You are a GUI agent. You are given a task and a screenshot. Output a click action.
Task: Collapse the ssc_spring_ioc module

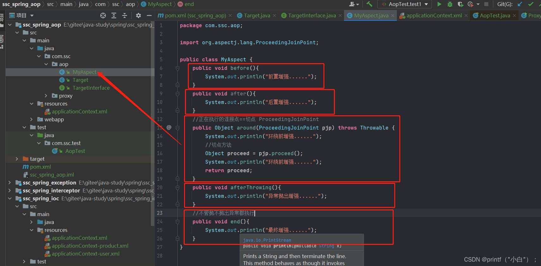pyautogui.click(x=10, y=198)
